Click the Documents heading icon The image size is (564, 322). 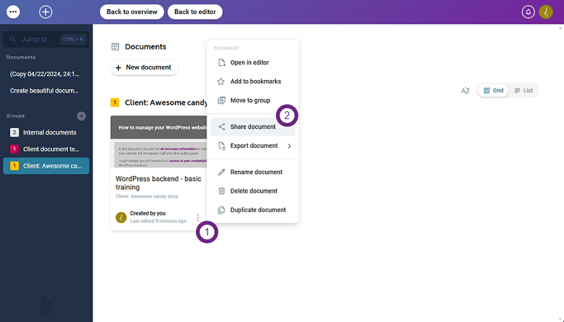115,47
